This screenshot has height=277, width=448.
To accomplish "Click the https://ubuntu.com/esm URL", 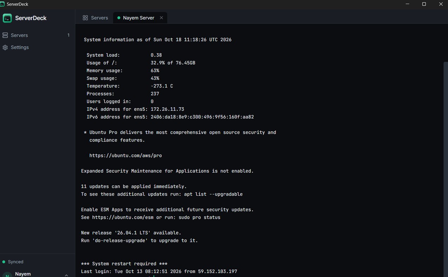I will pos(123,218).
